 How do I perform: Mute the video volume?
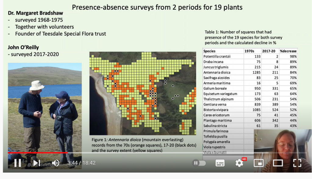(55, 163)
